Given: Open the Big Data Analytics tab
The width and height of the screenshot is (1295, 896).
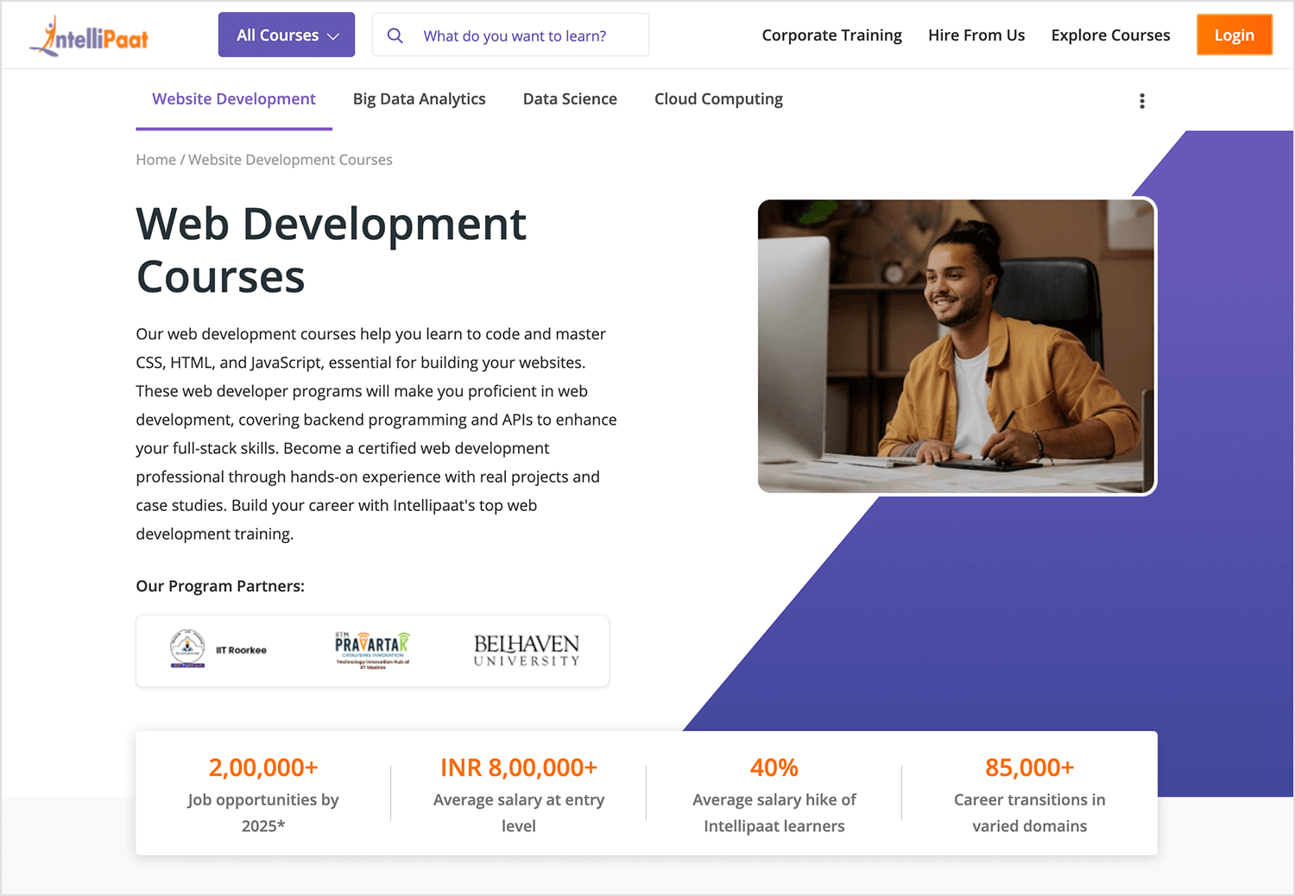Looking at the screenshot, I should coord(419,98).
